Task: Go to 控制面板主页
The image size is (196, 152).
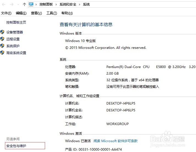Action: 16,22
